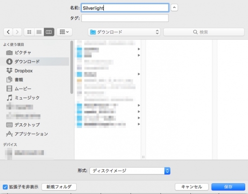
Task: Select ダウンロード in the sidebar
Action: pyautogui.click(x=35, y=61)
